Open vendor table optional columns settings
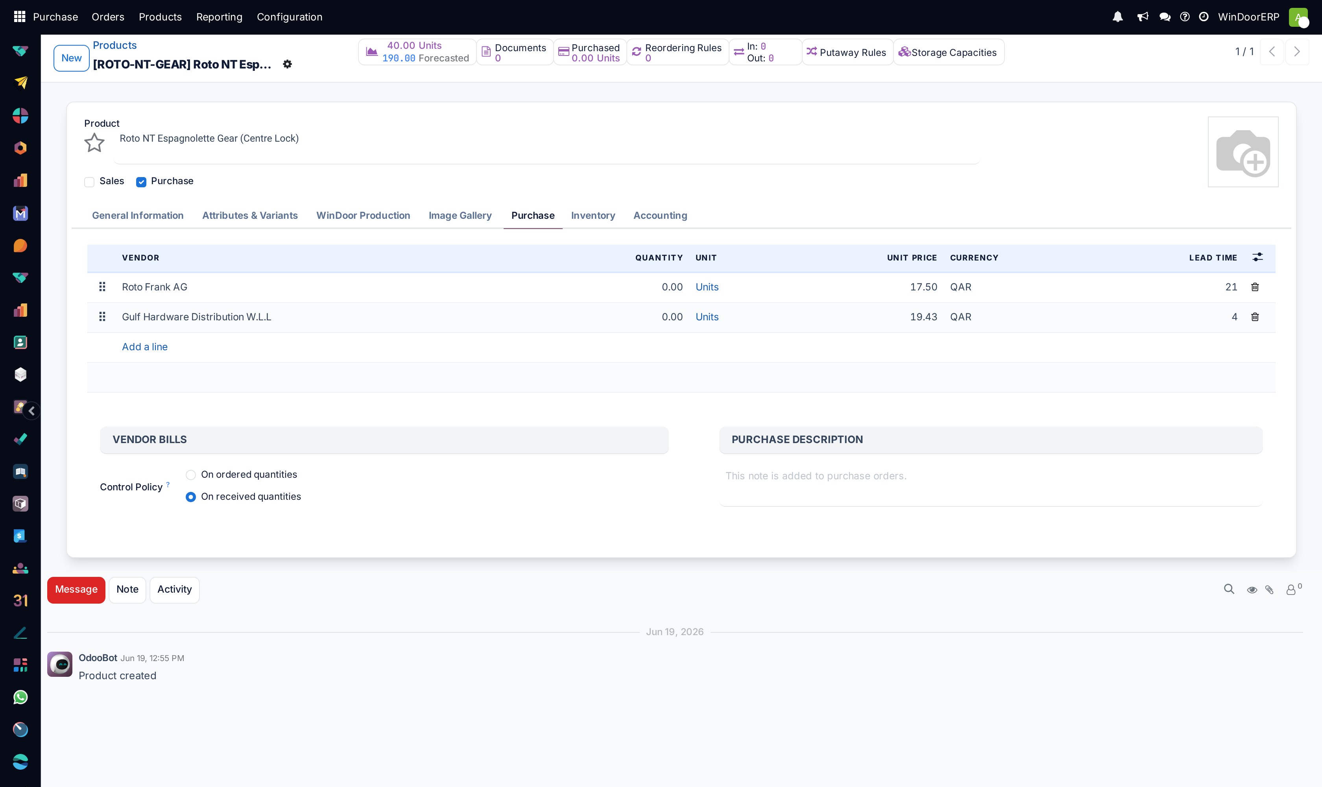1322x787 pixels. [1257, 257]
